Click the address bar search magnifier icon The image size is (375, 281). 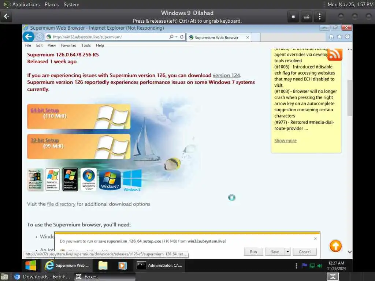coord(171,37)
